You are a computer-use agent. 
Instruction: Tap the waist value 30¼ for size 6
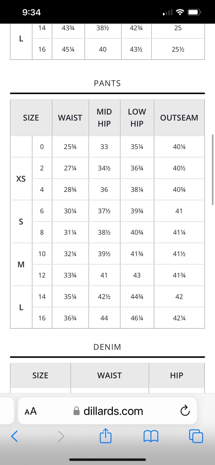point(70,211)
